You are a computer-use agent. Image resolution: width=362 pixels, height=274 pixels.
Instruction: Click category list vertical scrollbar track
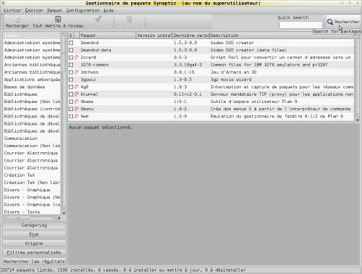tap(64, 123)
